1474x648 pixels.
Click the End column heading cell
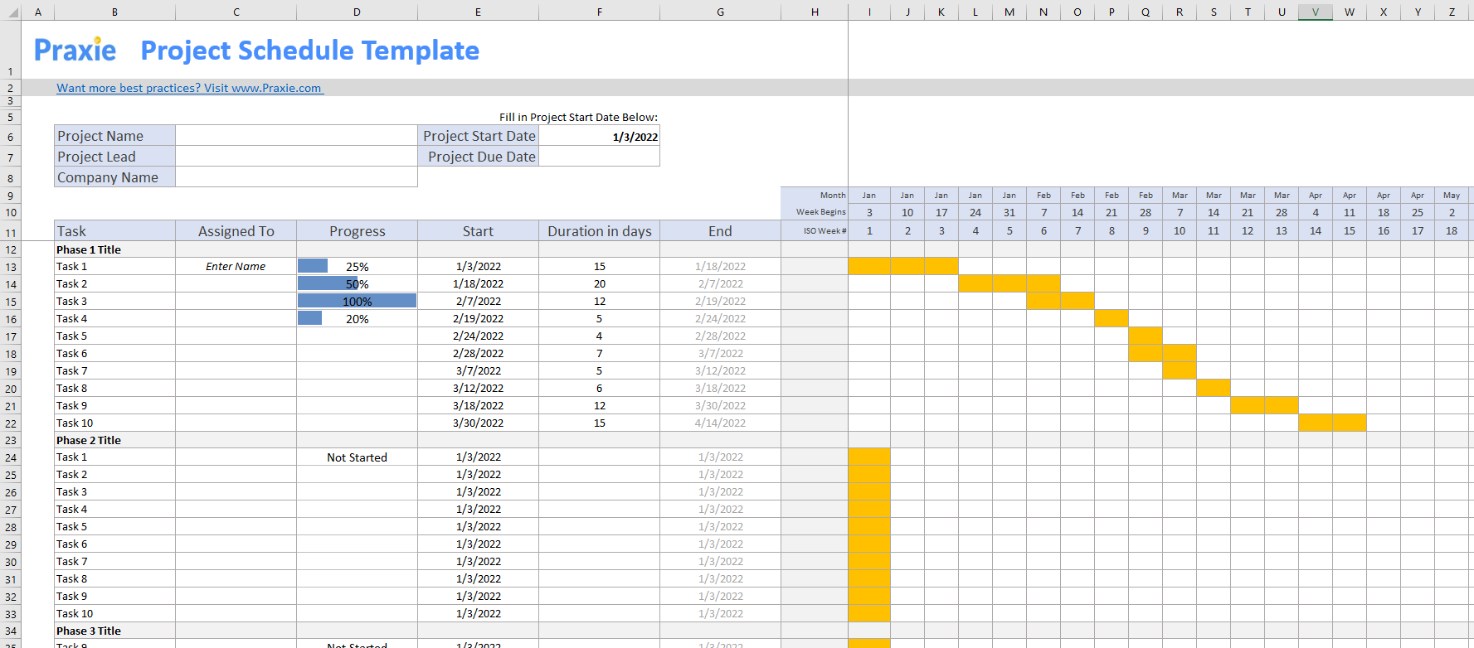(x=720, y=231)
